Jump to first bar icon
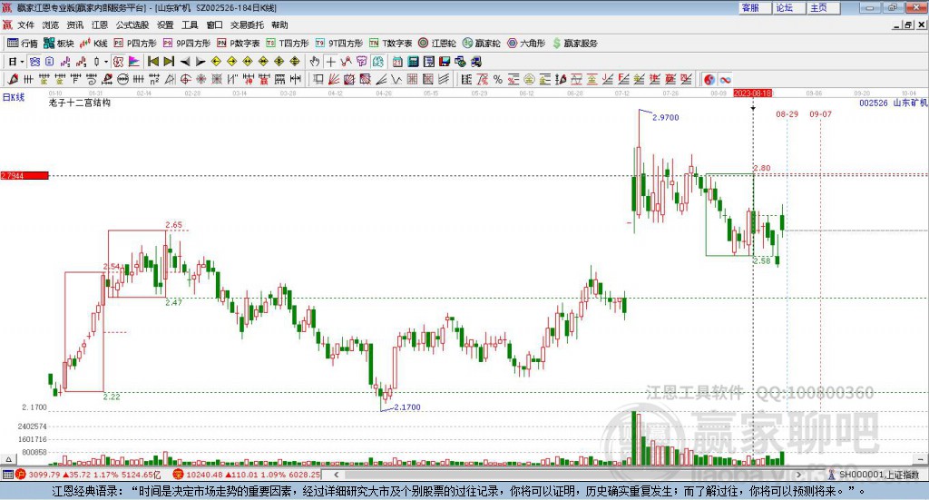929x500 pixels. tap(152, 62)
